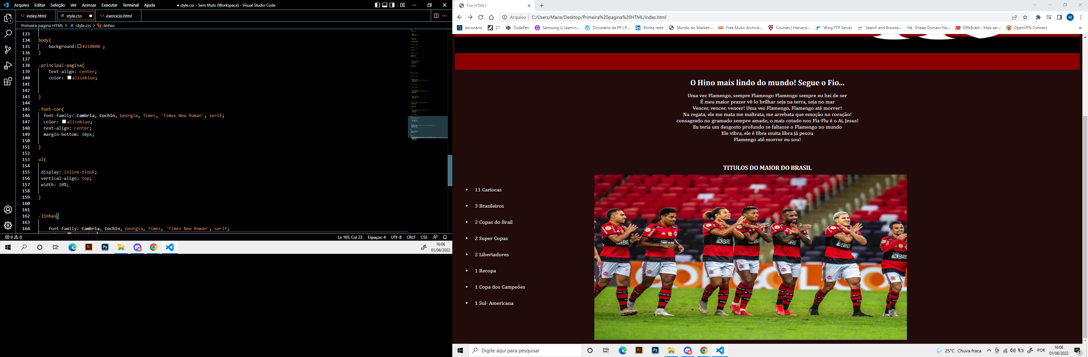Open the aliceblue swatch on line 140
This screenshot has height=357, width=1088.
tap(69, 78)
